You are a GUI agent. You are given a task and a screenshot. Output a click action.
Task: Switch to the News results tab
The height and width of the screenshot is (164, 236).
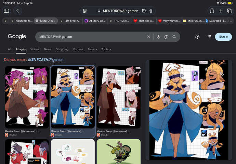[x=48, y=49]
